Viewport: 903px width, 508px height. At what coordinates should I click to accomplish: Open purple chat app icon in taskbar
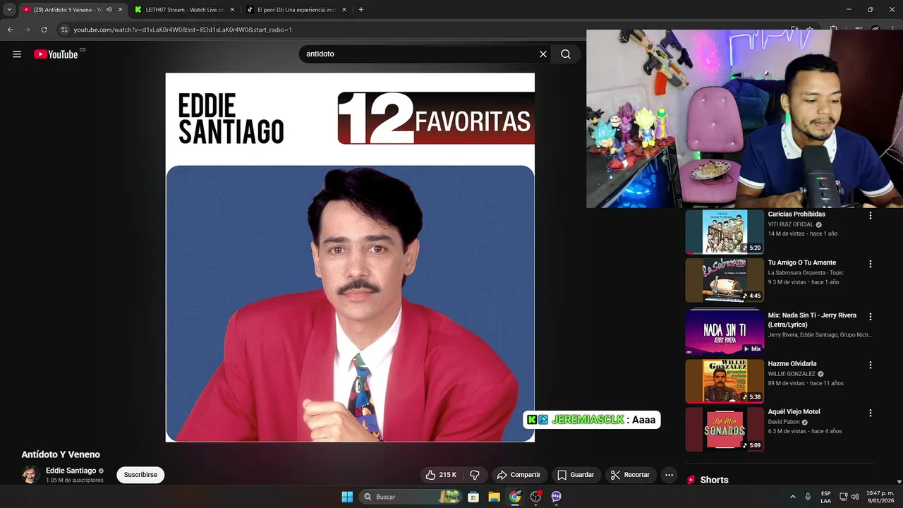(x=557, y=497)
